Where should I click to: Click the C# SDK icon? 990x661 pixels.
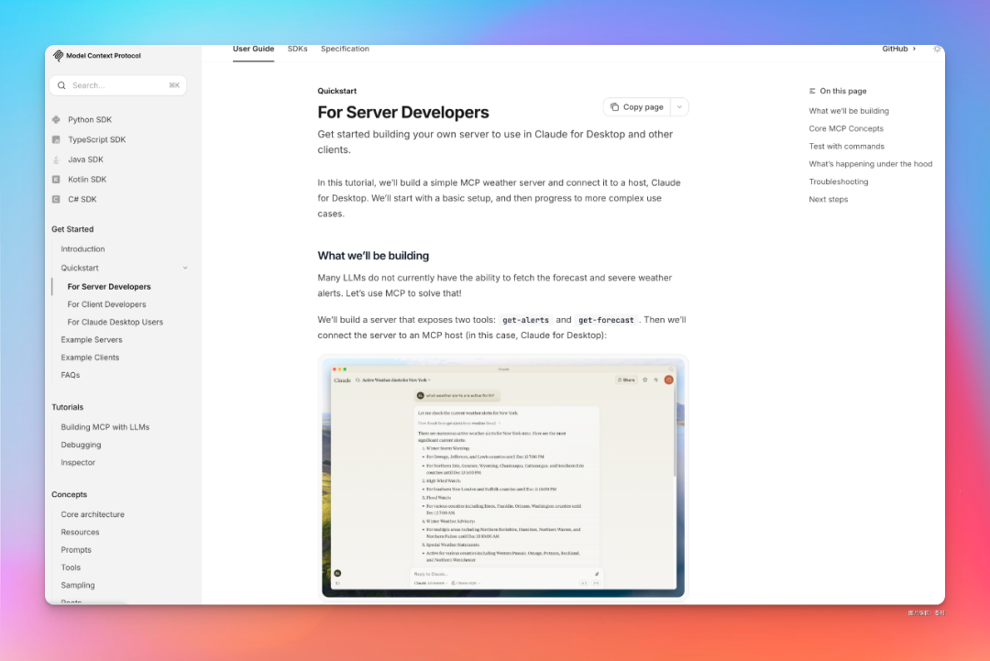pos(56,199)
